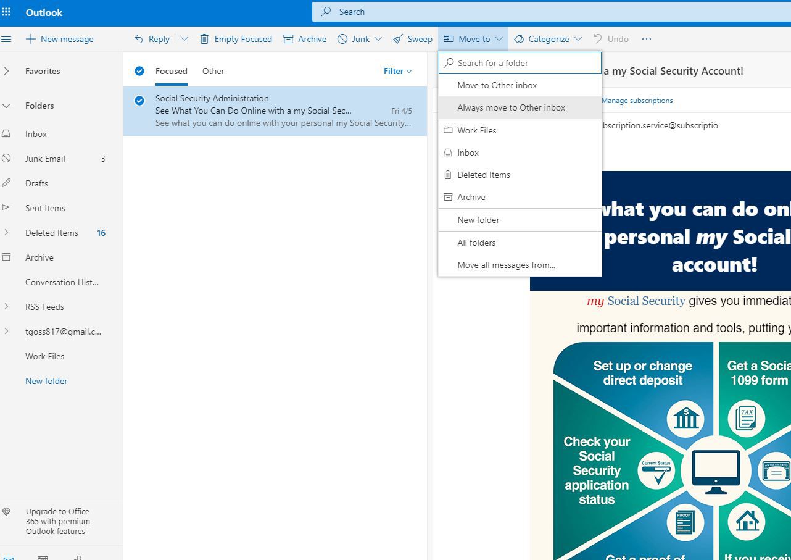Uncheck the Social Security Administration message checkbox
Viewport: 791px width, 560px height.
click(139, 101)
